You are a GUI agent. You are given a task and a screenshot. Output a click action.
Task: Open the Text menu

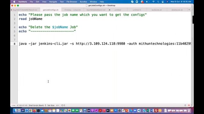tap(62, 2)
